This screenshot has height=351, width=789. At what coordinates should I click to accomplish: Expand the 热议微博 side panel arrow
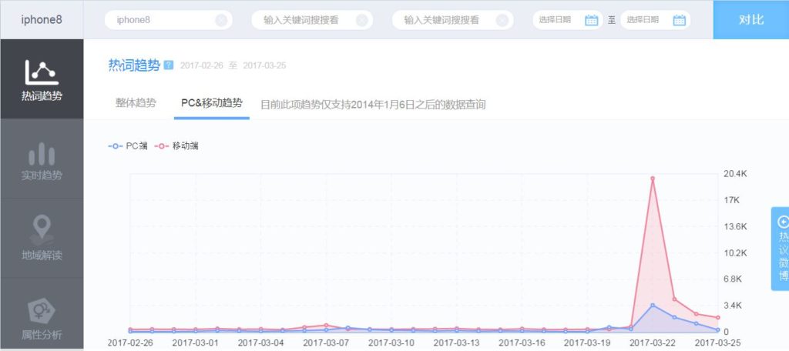783,222
